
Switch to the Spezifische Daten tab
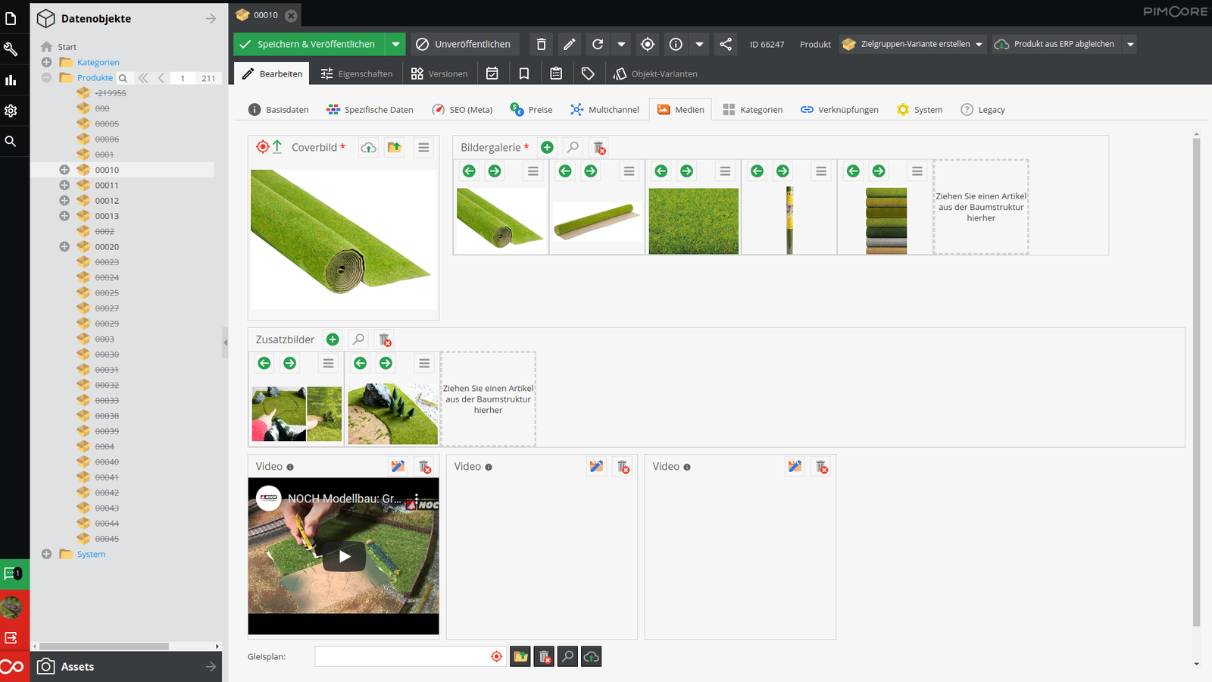[370, 109]
